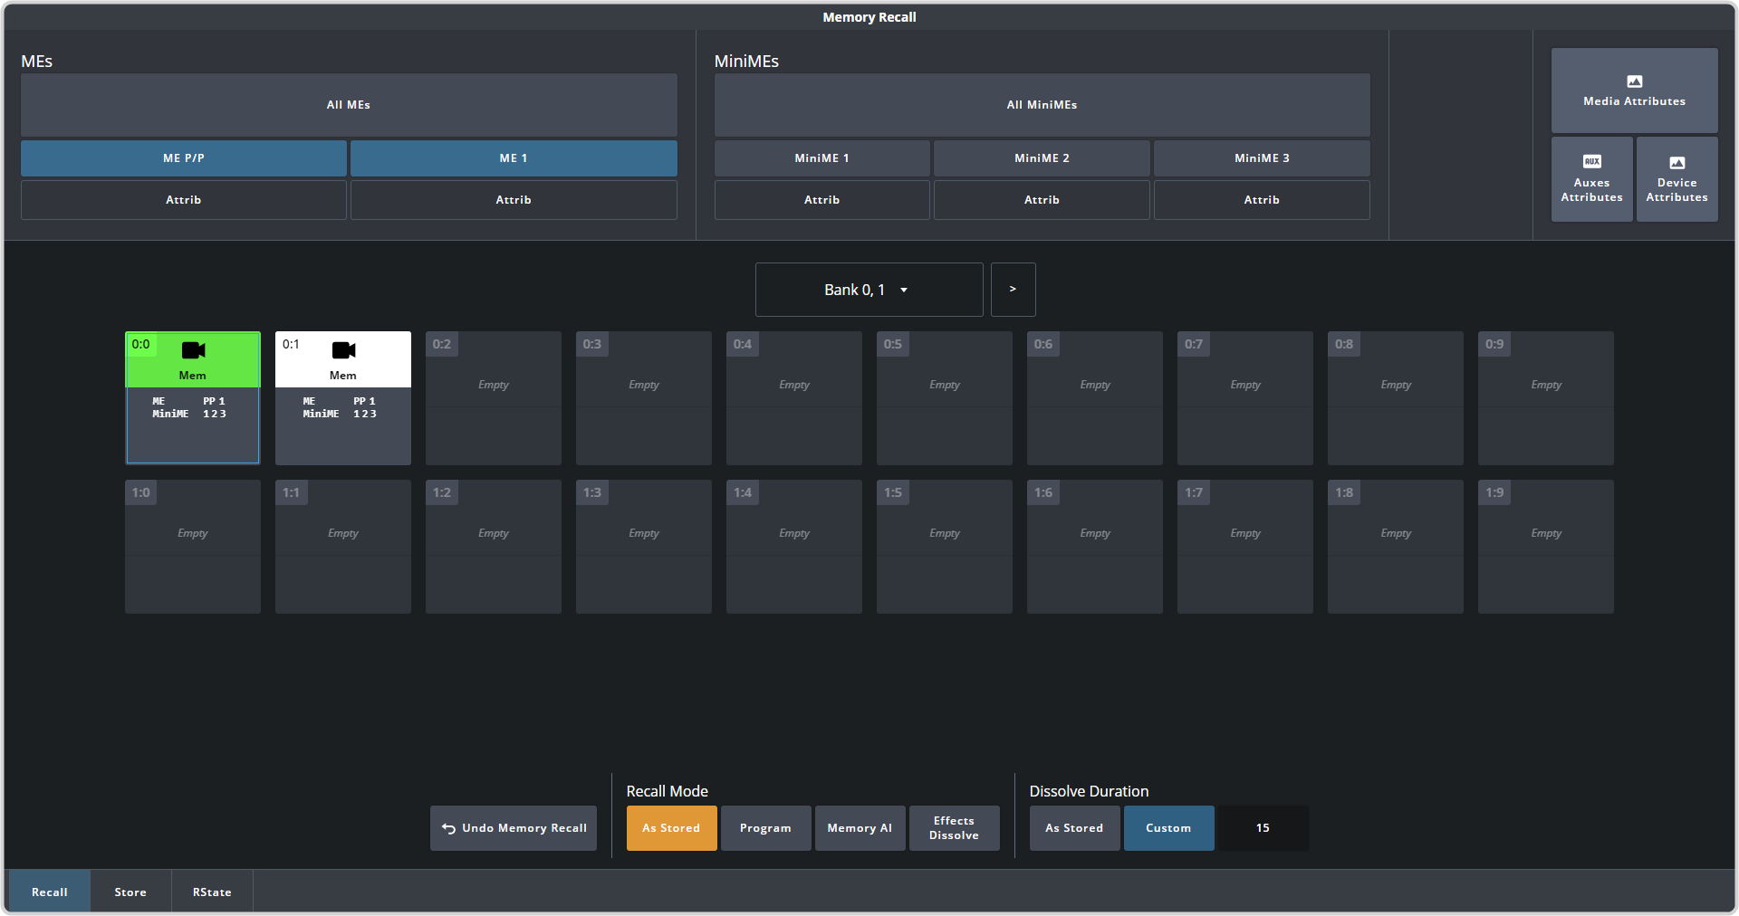The image size is (1739, 916).
Task: Toggle MiniME 2 selection
Action: pyautogui.click(x=1042, y=158)
